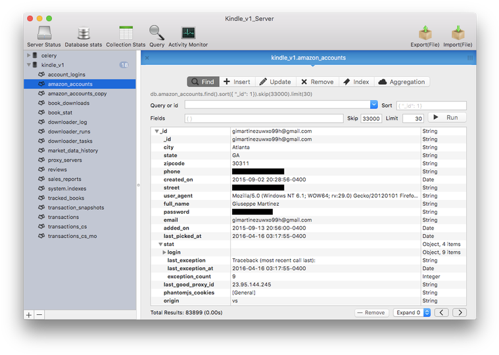Image resolution: width=499 pixels, height=355 pixels.
Task: Select the transactions_cs collection
Action: point(80,227)
